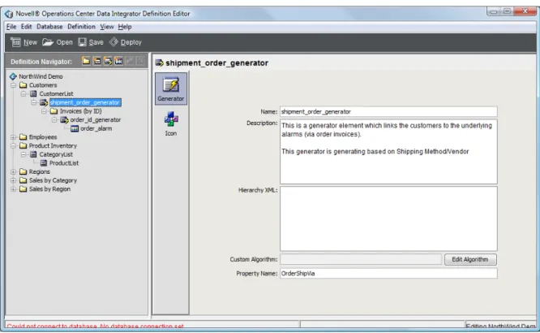Maximize the Definition Editor window
The height and width of the screenshot is (333, 540).
(507, 11)
